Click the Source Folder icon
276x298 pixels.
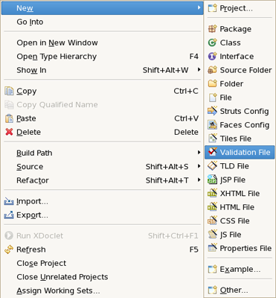[x=212, y=70]
